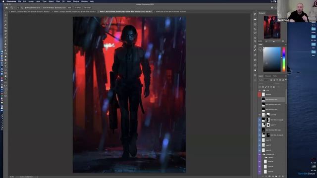This screenshot has width=317, height=178.
Task: Filter layers by pixel layers icon
Action: click(x=271, y=80)
